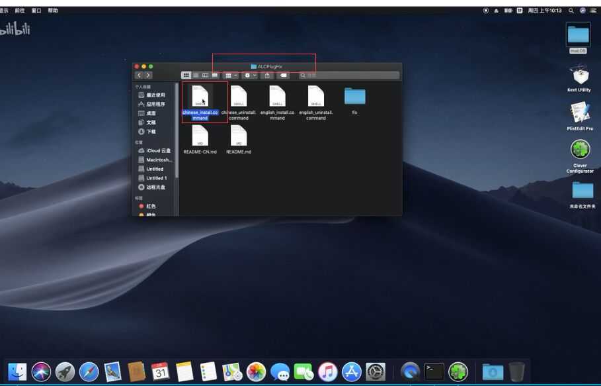Open Macintosh volume in sidebar
This screenshot has width=601, height=386.
(155, 160)
